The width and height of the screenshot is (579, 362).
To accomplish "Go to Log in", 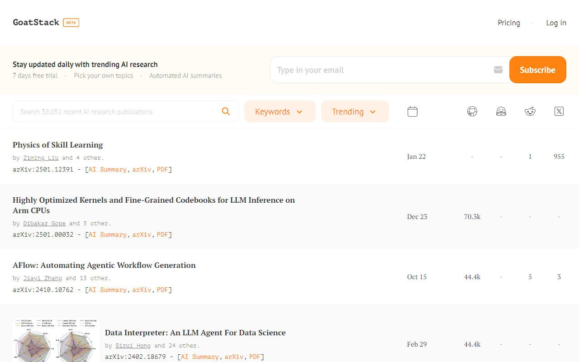I will point(556,23).
